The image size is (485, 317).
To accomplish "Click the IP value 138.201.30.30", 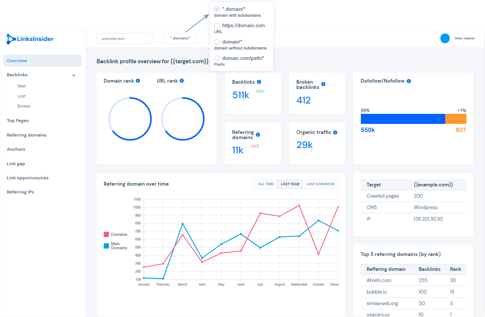I will (428, 219).
